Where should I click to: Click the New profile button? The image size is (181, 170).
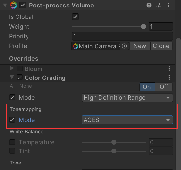[140, 46]
